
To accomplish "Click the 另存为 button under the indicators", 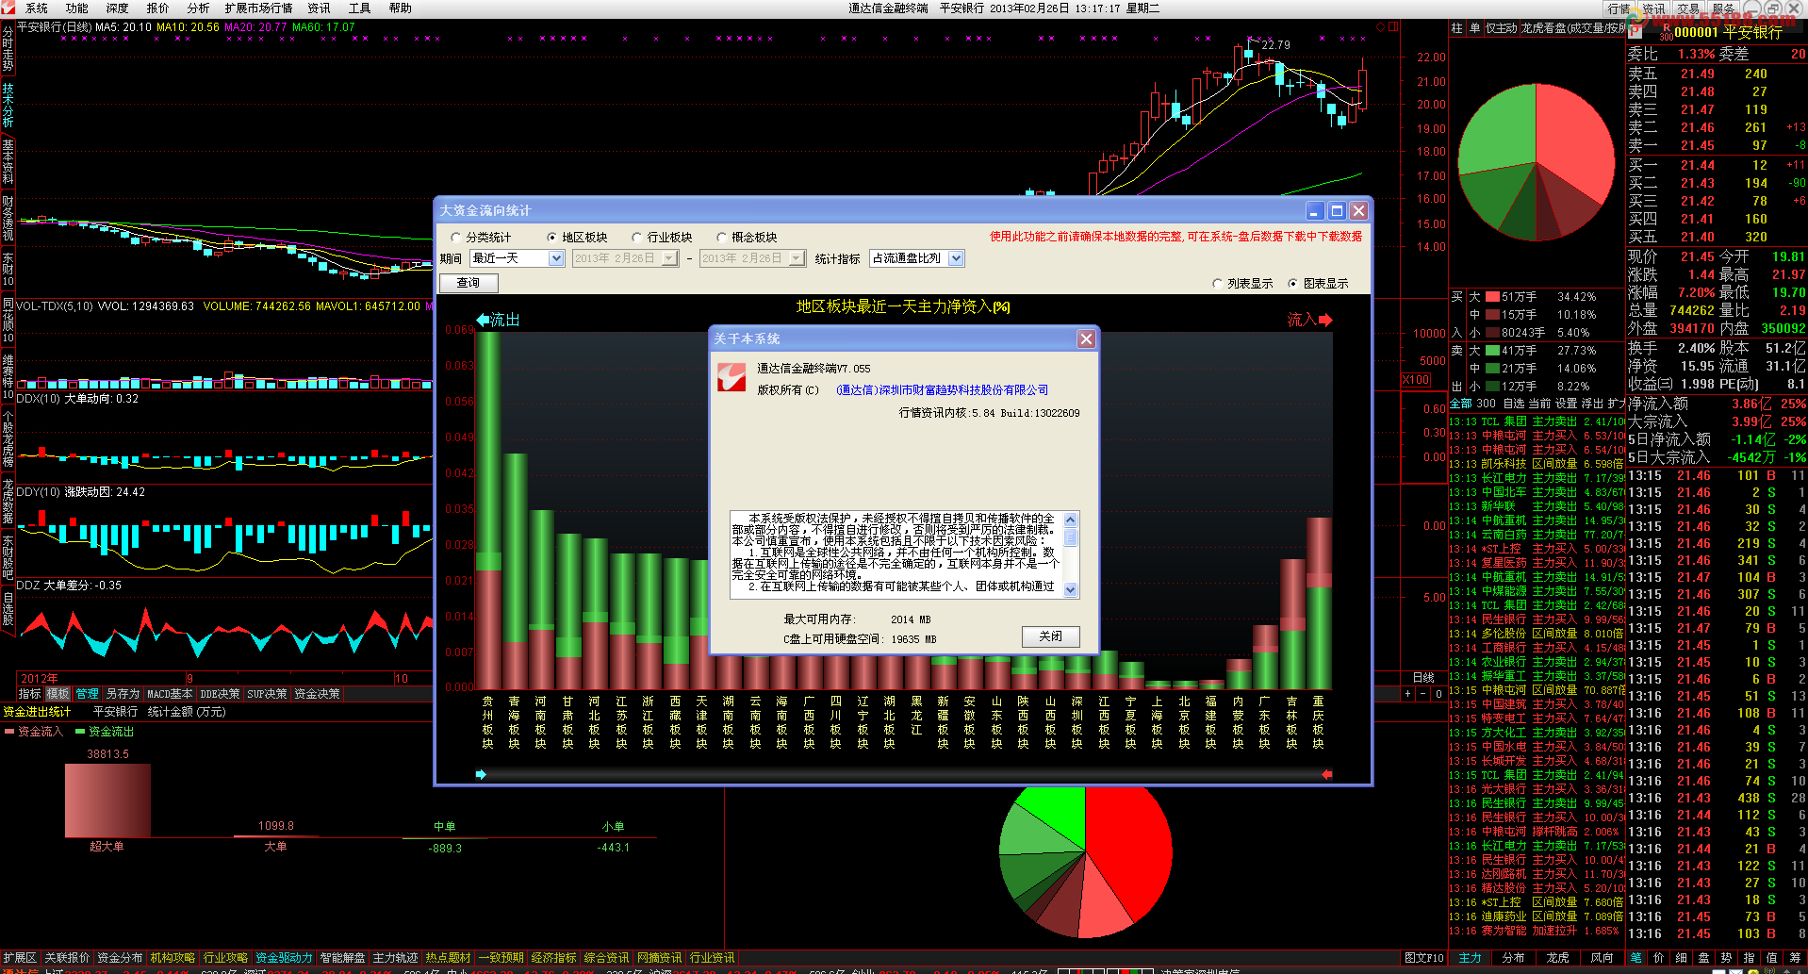I will tap(123, 694).
